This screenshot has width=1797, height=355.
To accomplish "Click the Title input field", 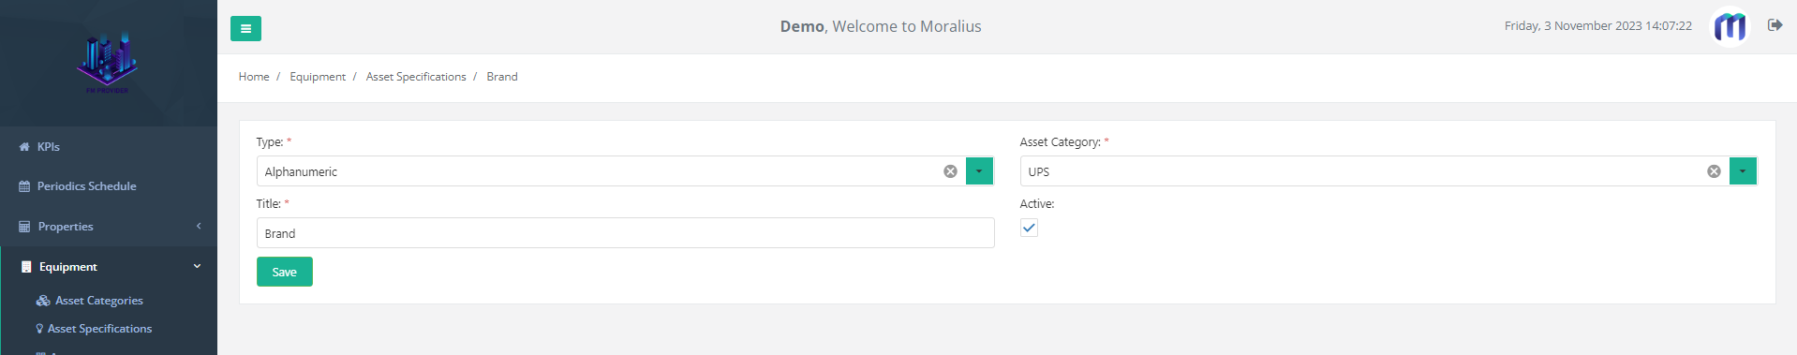I will point(626,233).
